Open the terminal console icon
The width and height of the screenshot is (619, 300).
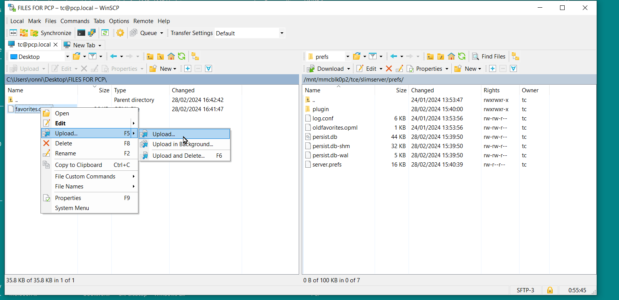(x=81, y=33)
